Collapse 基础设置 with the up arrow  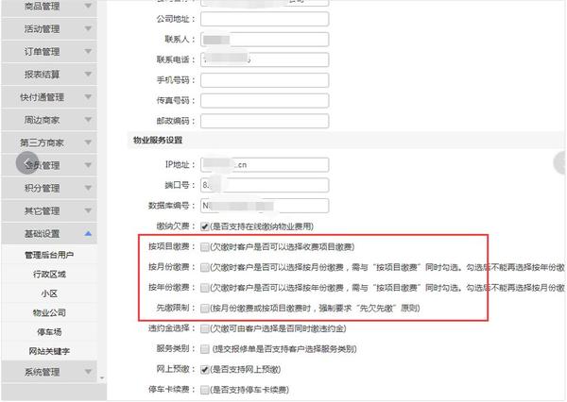coord(88,234)
